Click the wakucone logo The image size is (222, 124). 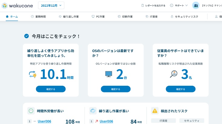[17, 6]
